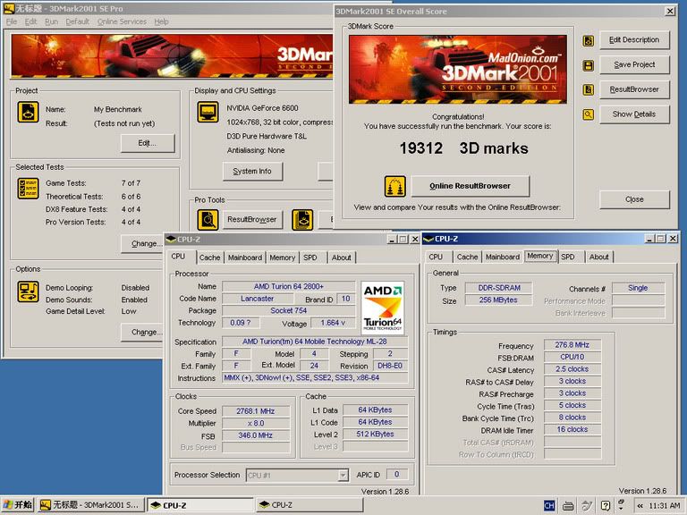
Task: Select the second CPU-Z taskbar button
Action: click(310, 505)
